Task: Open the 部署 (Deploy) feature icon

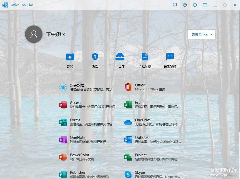Action: click(x=70, y=59)
